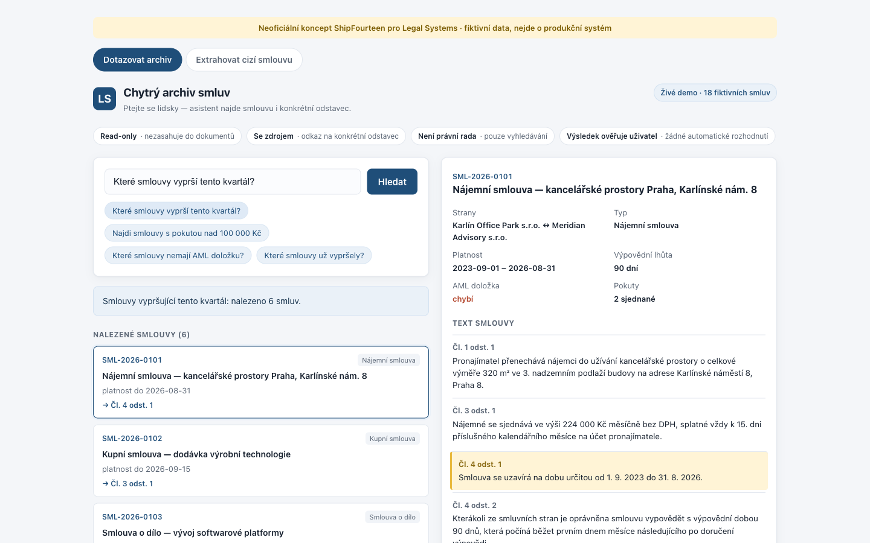Viewport: 870px width, 543px height.
Task: Click the Nájemní smlouva type tag on first card
Action: tap(388, 360)
